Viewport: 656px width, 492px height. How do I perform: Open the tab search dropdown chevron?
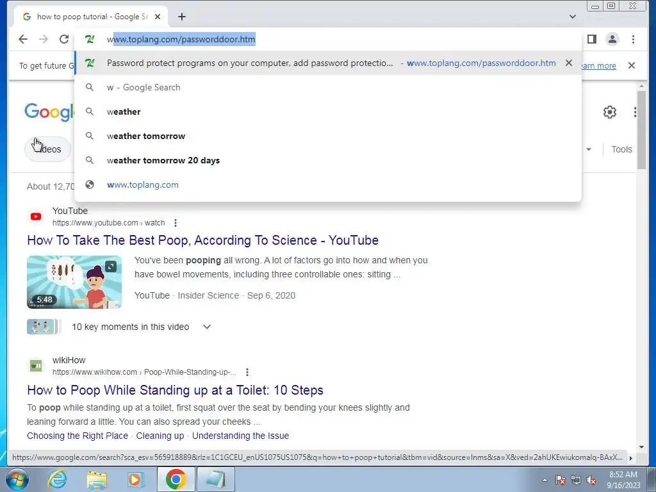point(573,17)
